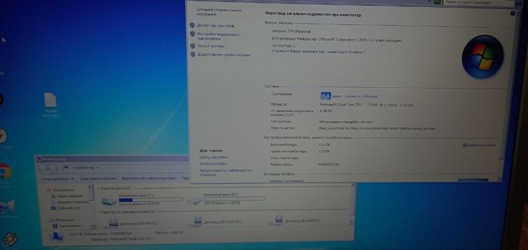Click Властивості системи toolbar button in Computer window

[x=98, y=178]
